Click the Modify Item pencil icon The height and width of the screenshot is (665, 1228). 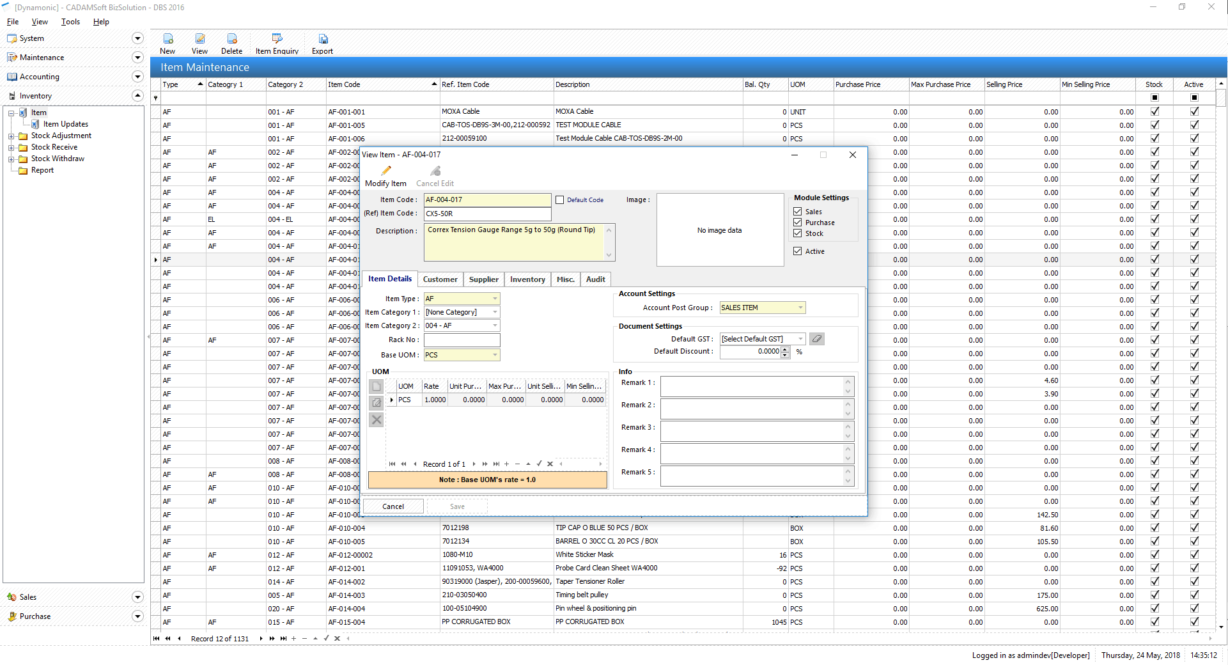pos(385,171)
